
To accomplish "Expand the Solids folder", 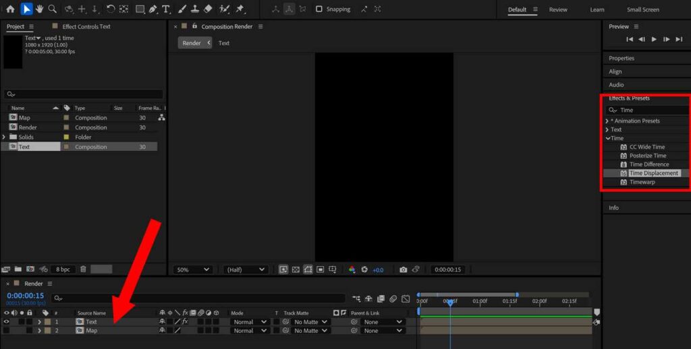I will click(x=4, y=137).
